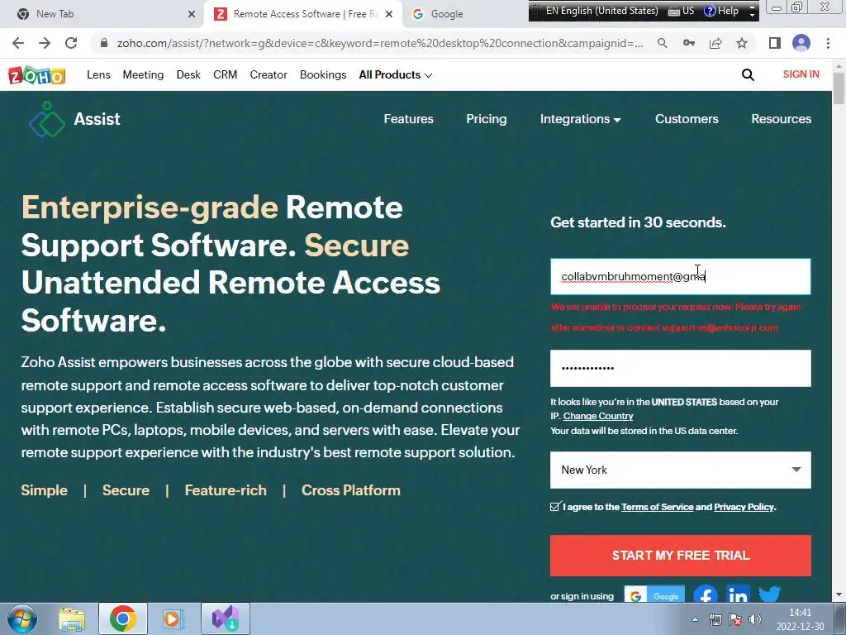Screen dimensions: 846x635
Task: Open the Terms of Service link
Action: click(657, 507)
